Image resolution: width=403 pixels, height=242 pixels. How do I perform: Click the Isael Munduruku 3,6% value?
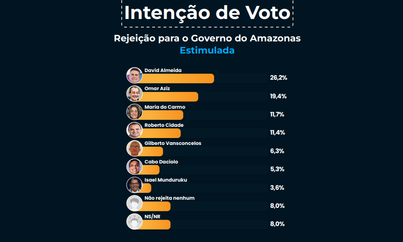(277, 188)
